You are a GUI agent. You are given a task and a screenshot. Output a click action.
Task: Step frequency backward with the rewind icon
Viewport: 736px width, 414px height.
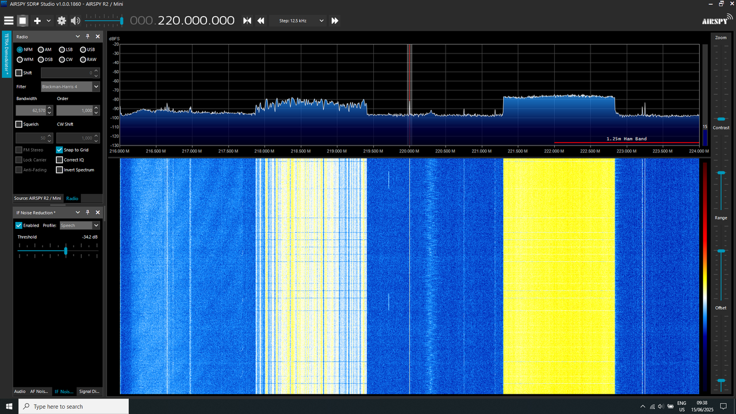(x=260, y=21)
